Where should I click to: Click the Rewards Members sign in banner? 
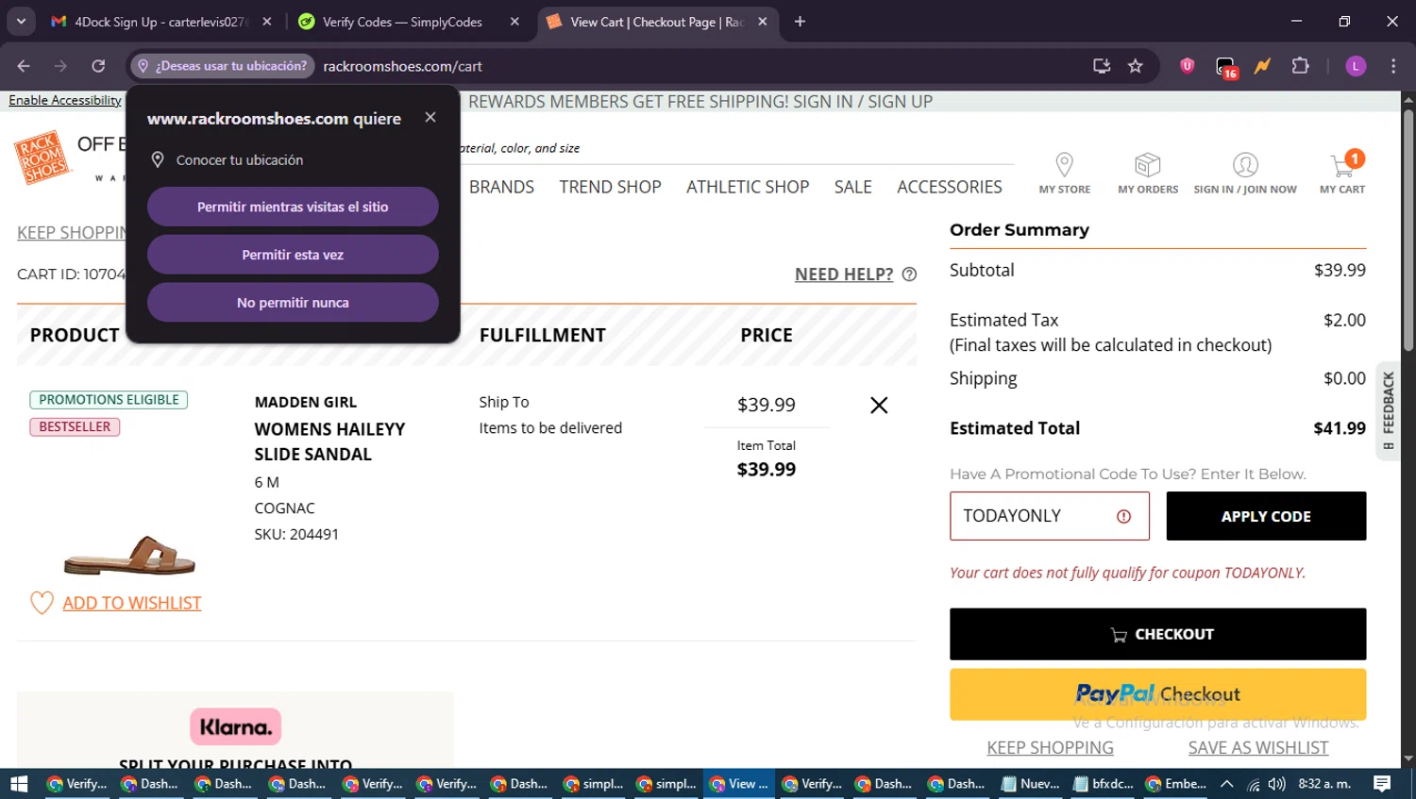[x=700, y=102]
